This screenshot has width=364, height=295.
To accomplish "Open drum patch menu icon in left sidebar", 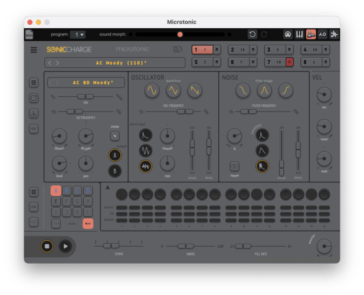I will 34,83.
